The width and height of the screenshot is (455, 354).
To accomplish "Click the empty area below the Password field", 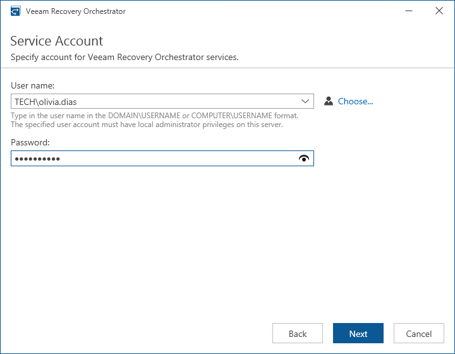I will pyautogui.click(x=190, y=240).
